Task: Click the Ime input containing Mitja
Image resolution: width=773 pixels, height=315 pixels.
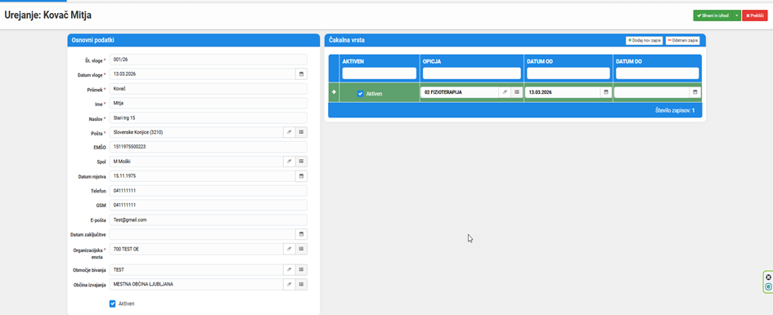Action: click(208, 104)
